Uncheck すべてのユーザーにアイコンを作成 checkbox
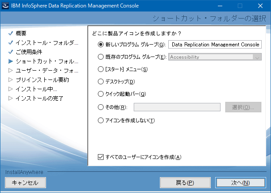271x193 pixels. click(x=101, y=157)
